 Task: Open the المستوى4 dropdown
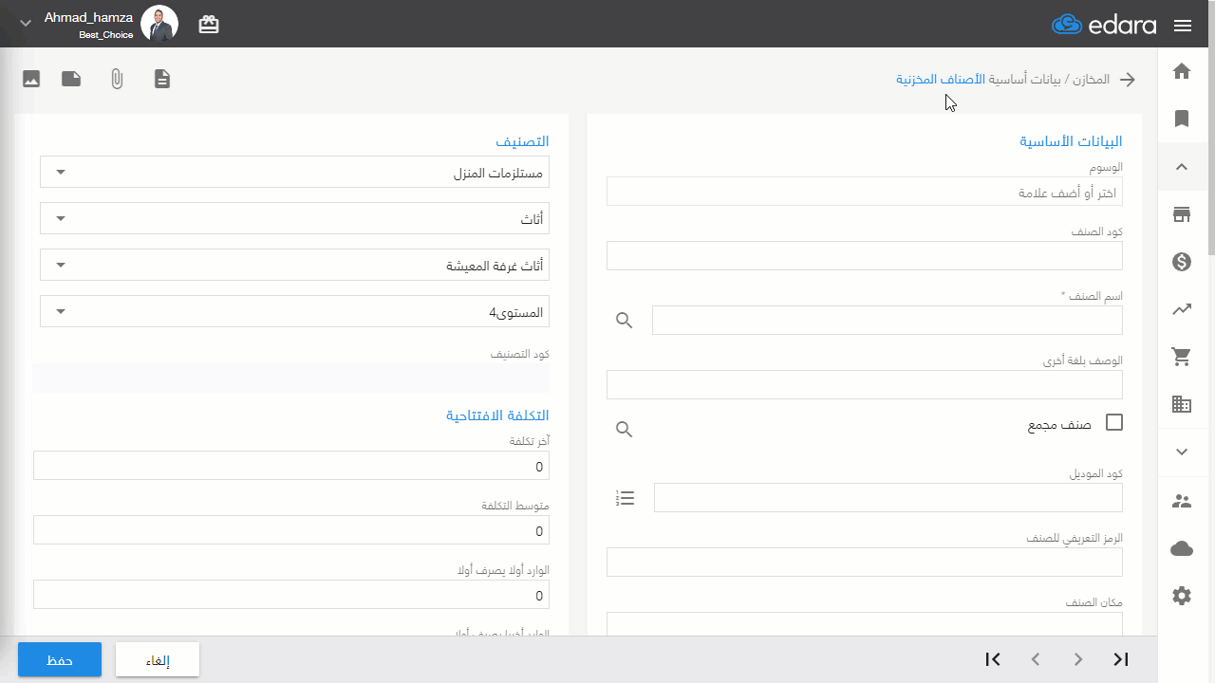click(294, 311)
